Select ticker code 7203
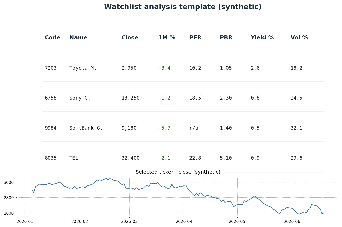The image size is (342, 227). [51, 68]
